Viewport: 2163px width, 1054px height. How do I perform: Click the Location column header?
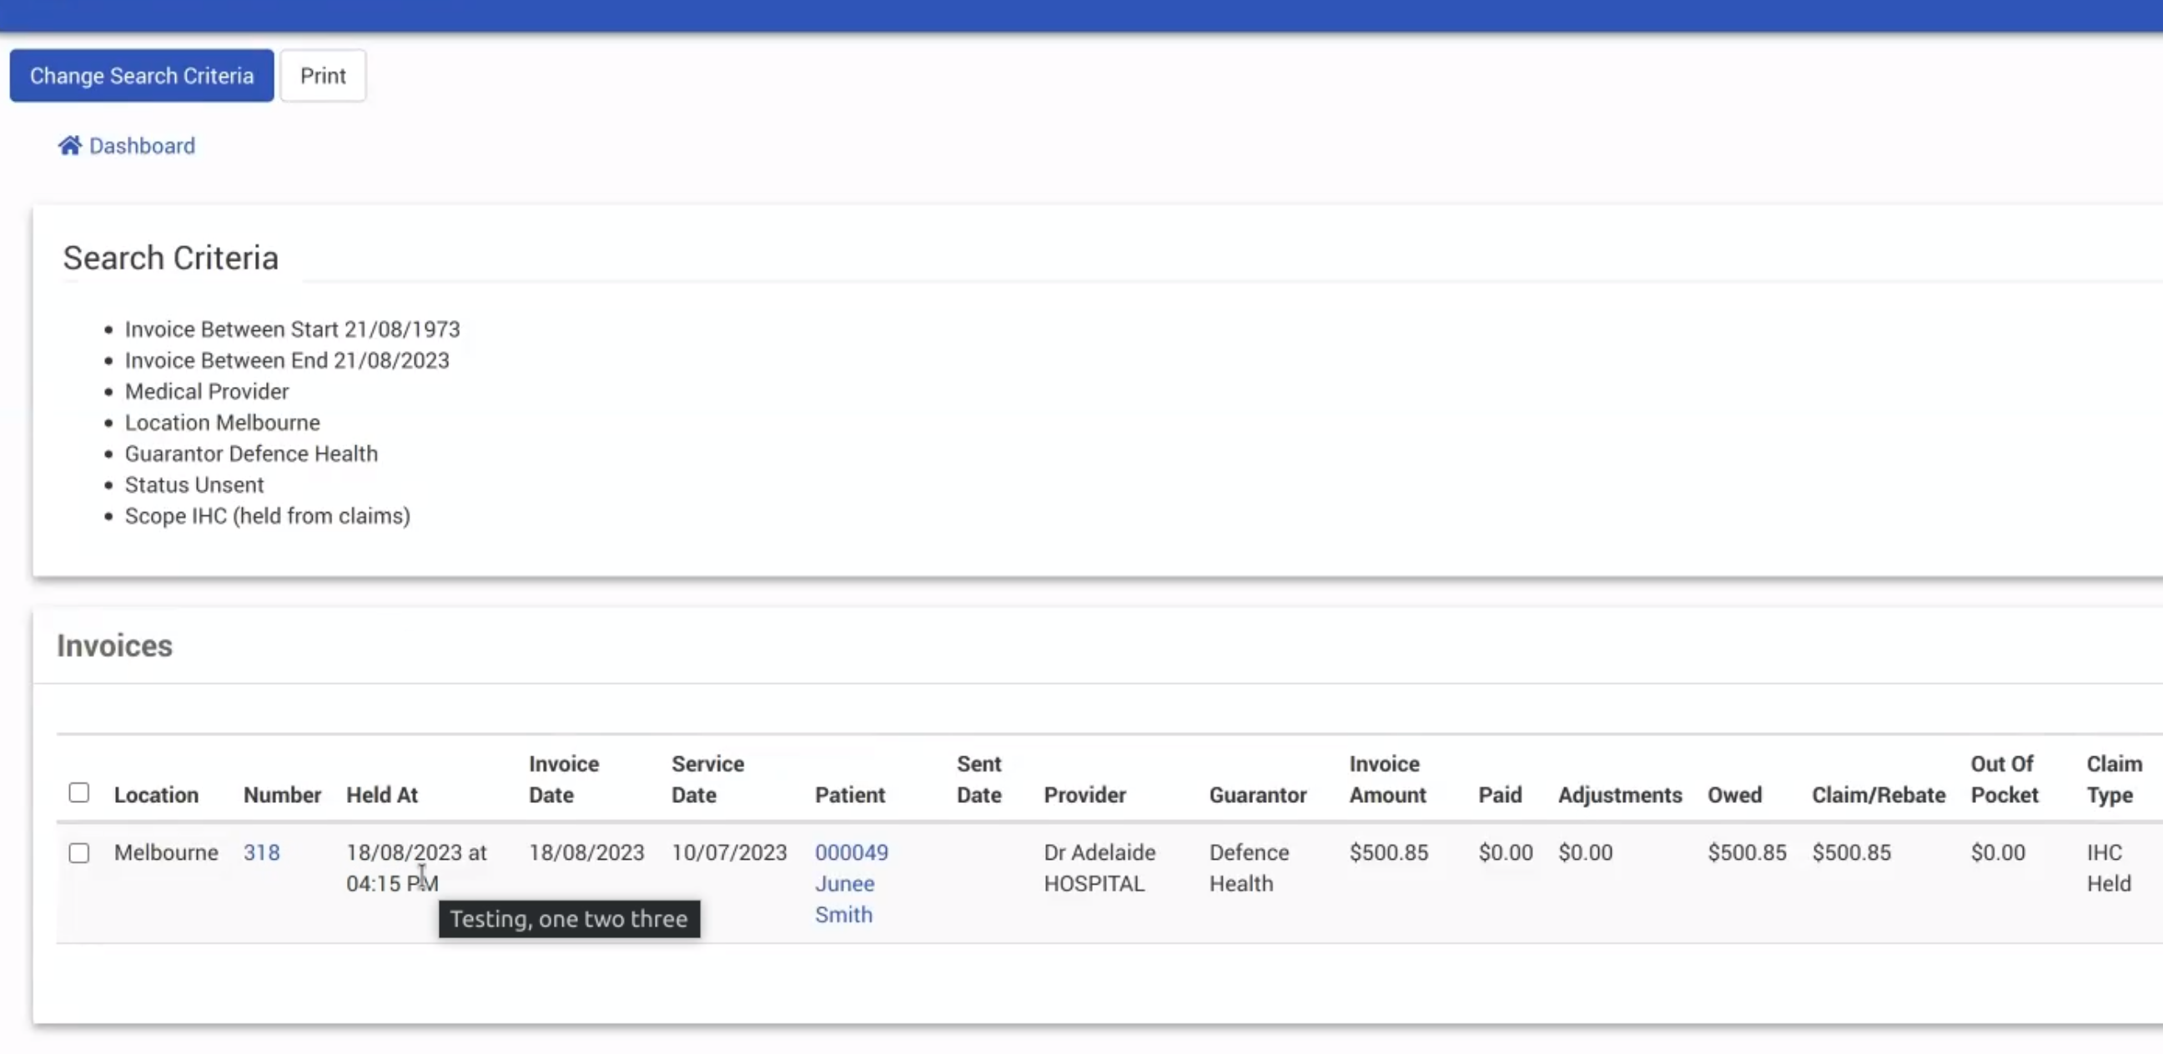[x=156, y=795]
